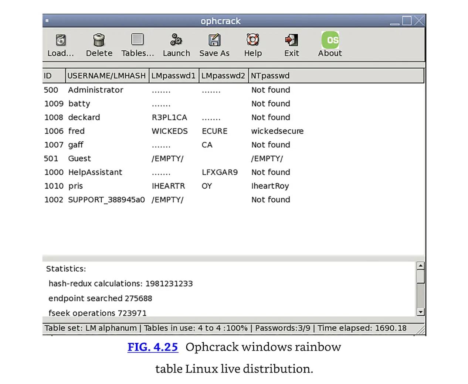Open Help lifebuoy icon
The height and width of the screenshot is (384, 468).
tap(253, 40)
